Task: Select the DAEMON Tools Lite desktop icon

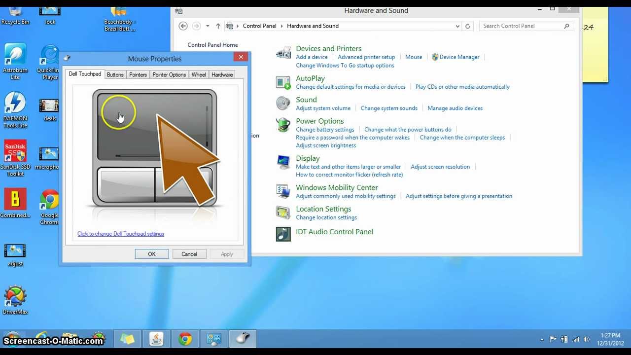Action: click(x=15, y=110)
